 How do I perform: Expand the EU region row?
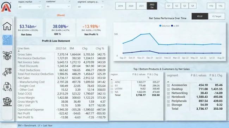pyautogui.click(x=112, y=86)
